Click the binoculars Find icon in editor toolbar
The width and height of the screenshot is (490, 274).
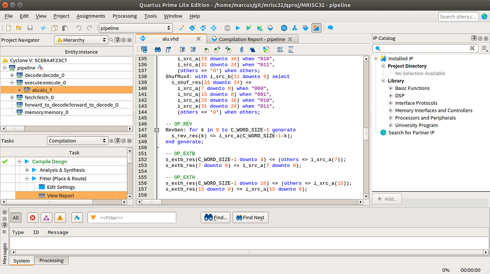[157, 49]
